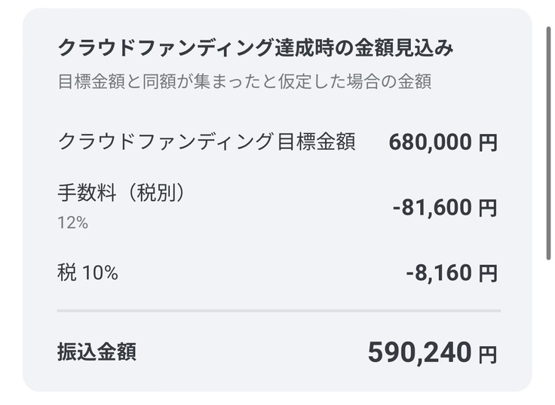Select the -81,600 fee amount
The width and height of the screenshot is (555, 405).
pyautogui.click(x=432, y=208)
